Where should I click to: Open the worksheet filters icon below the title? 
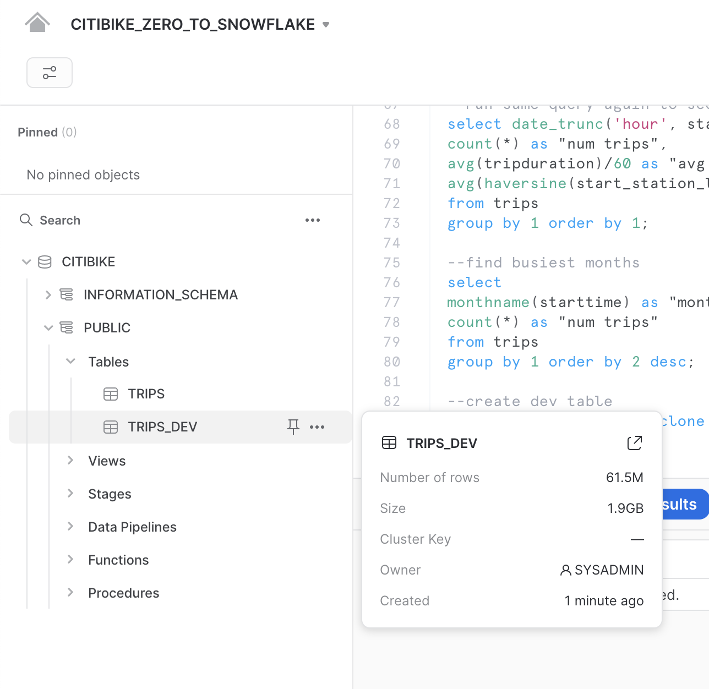[x=50, y=72]
